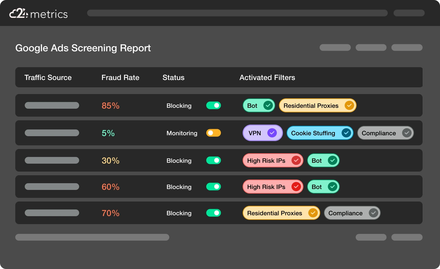Click the checkmark icon in the VPN filter

click(x=272, y=133)
